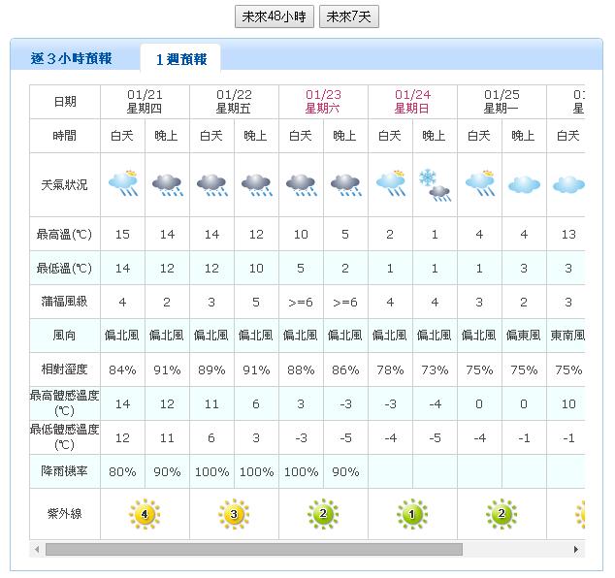Click the 01/25 daytime sun-rain icon
This screenshot has width=615, height=578.
pos(480,183)
